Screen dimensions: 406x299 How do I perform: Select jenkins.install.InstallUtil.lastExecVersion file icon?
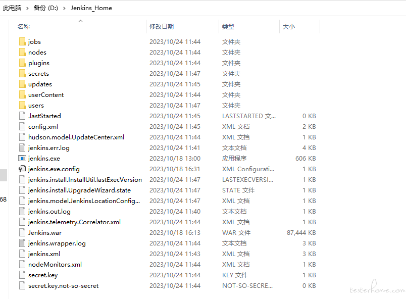pyautogui.click(x=22, y=180)
